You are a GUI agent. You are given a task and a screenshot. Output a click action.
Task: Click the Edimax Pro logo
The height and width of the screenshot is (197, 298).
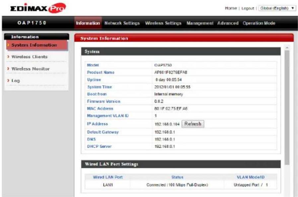point(38,8)
